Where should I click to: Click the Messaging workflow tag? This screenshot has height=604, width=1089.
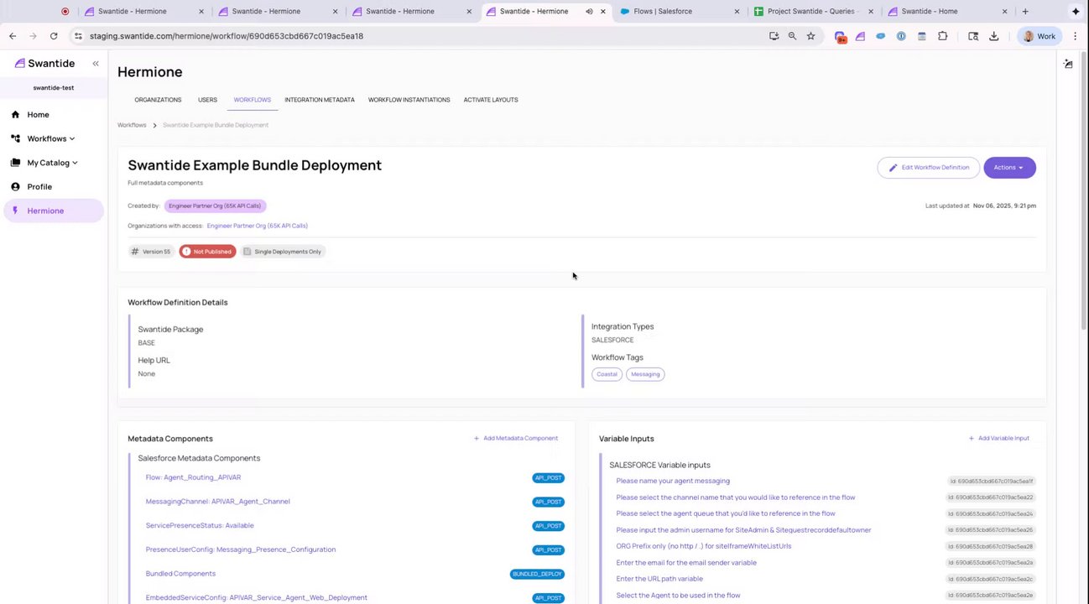click(645, 374)
